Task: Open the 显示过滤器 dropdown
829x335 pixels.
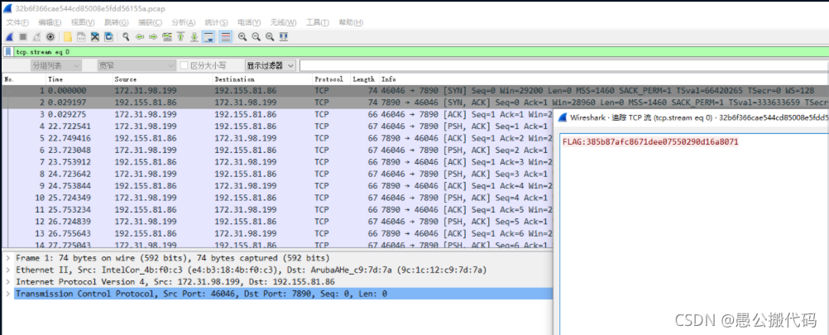Action: coord(271,65)
